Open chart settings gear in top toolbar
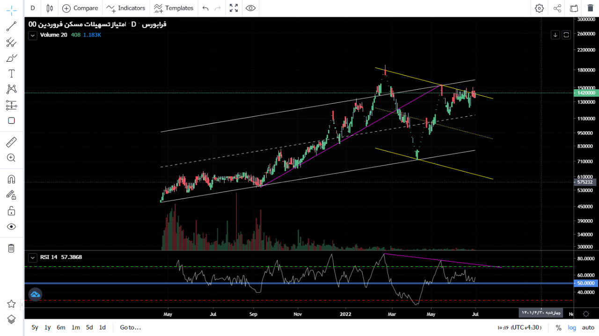This screenshot has width=599, height=336. 539,8
